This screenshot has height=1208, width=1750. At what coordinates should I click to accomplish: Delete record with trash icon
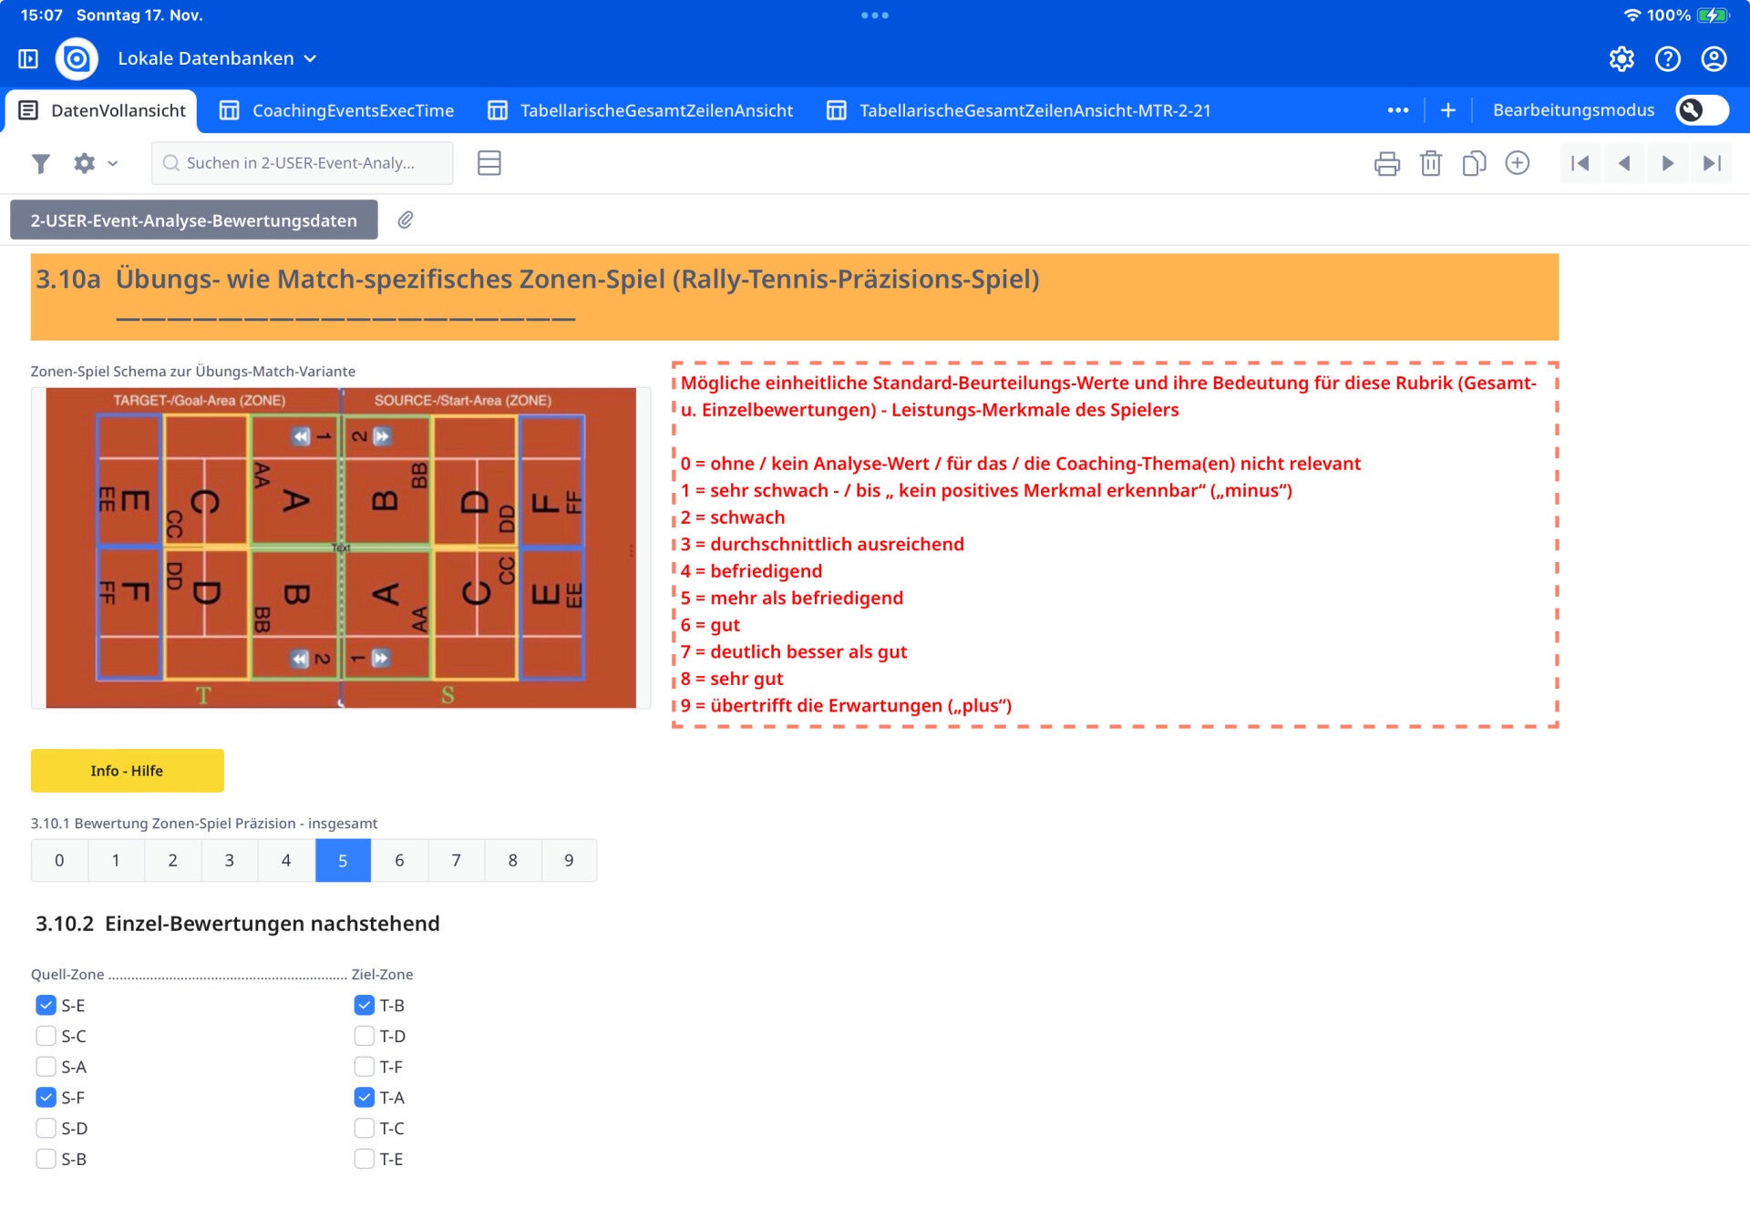(x=1430, y=163)
